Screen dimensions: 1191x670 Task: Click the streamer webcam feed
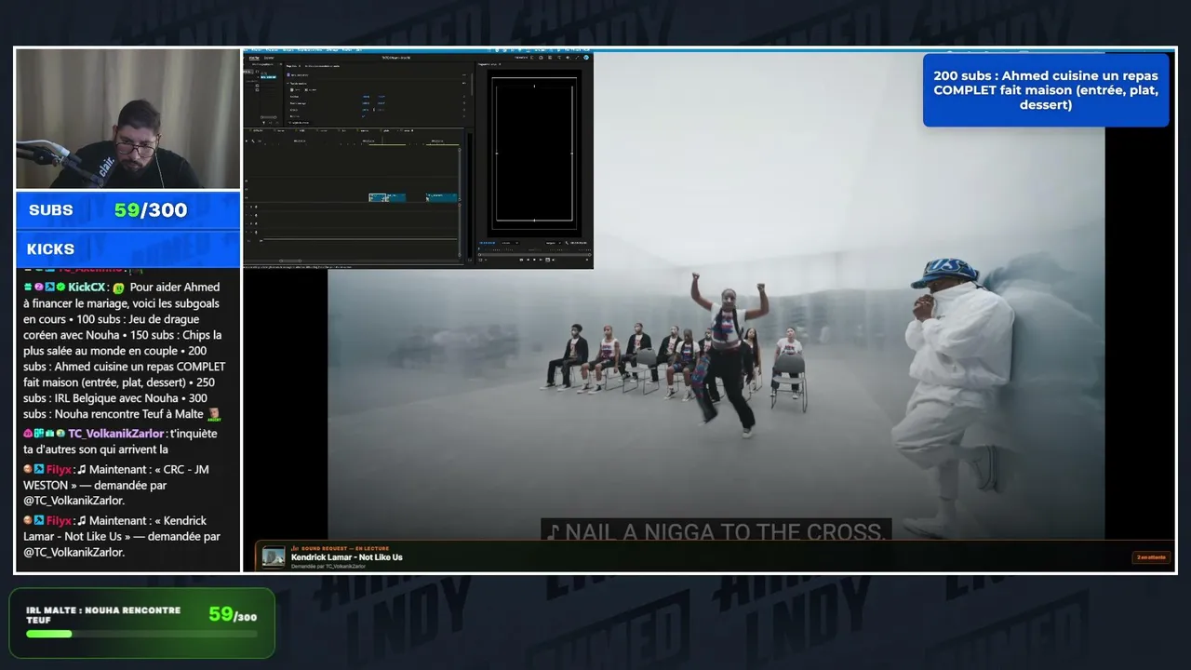click(x=128, y=118)
